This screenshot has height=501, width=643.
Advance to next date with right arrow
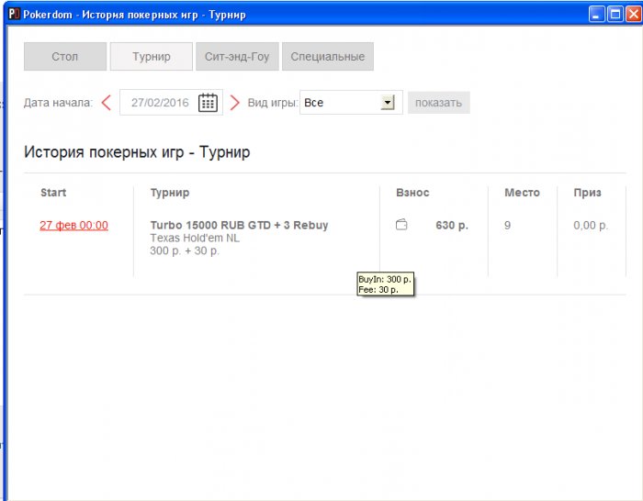pos(234,103)
